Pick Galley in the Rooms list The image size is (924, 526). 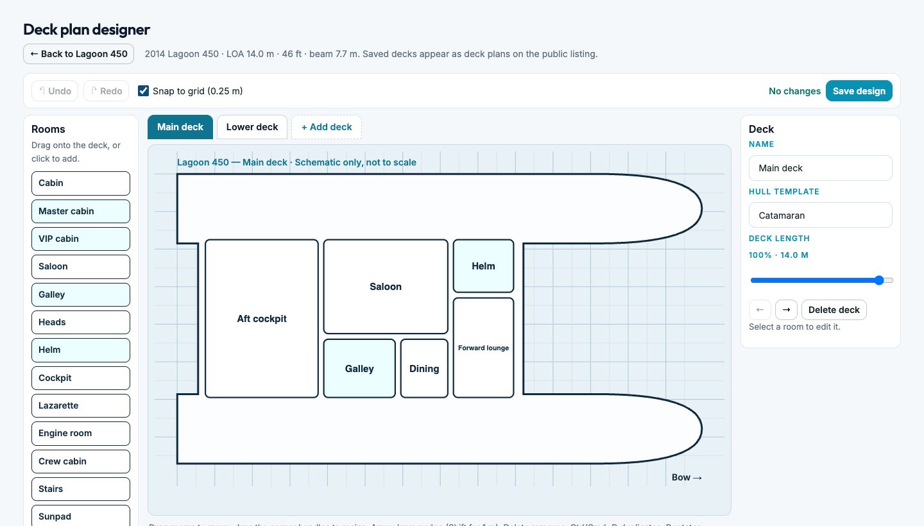tap(81, 294)
